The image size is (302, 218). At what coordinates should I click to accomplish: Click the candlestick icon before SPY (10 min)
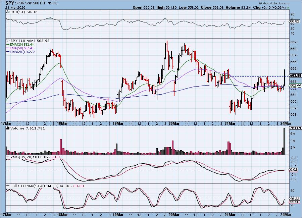(x=8, y=41)
